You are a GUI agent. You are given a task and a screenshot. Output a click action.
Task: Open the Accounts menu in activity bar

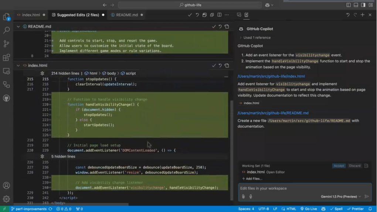7,185
